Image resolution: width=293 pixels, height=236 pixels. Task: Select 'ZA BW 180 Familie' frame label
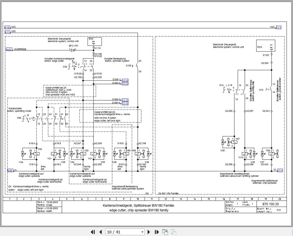pyautogui.click(x=168, y=193)
